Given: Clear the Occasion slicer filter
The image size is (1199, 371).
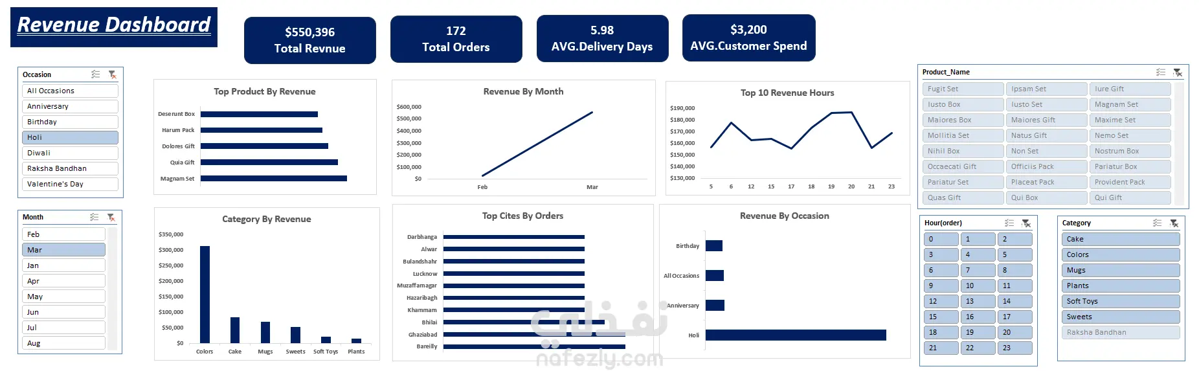Looking at the screenshot, I should click(112, 74).
